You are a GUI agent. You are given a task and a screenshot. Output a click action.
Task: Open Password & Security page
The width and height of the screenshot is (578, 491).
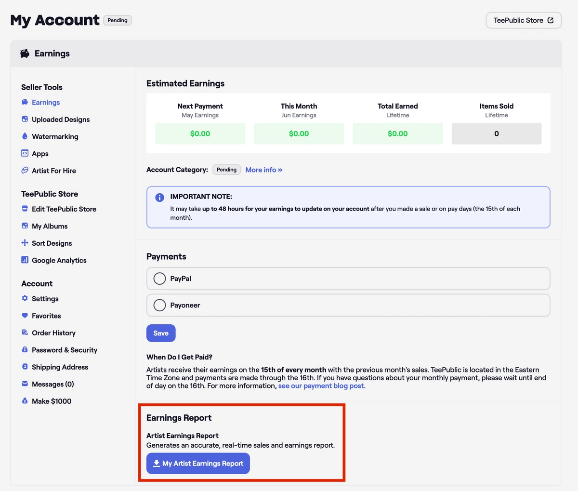point(65,350)
